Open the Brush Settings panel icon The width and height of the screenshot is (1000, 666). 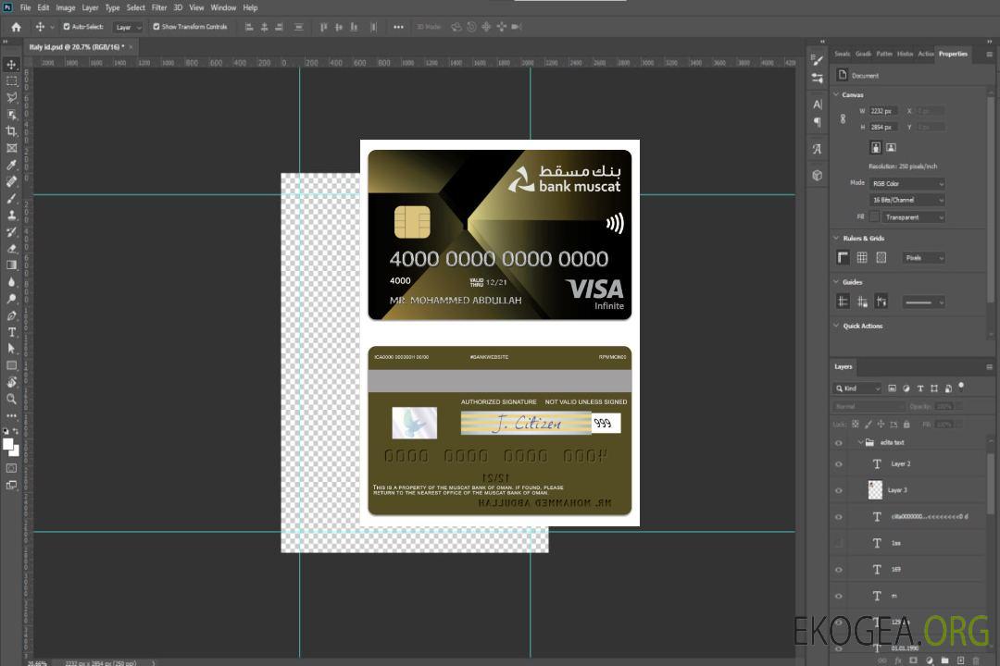[x=818, y=60]
